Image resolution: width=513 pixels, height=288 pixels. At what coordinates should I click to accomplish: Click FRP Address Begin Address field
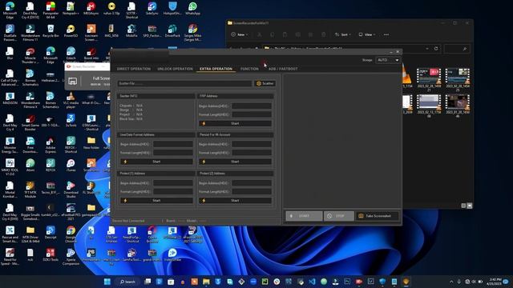point(252,106)
